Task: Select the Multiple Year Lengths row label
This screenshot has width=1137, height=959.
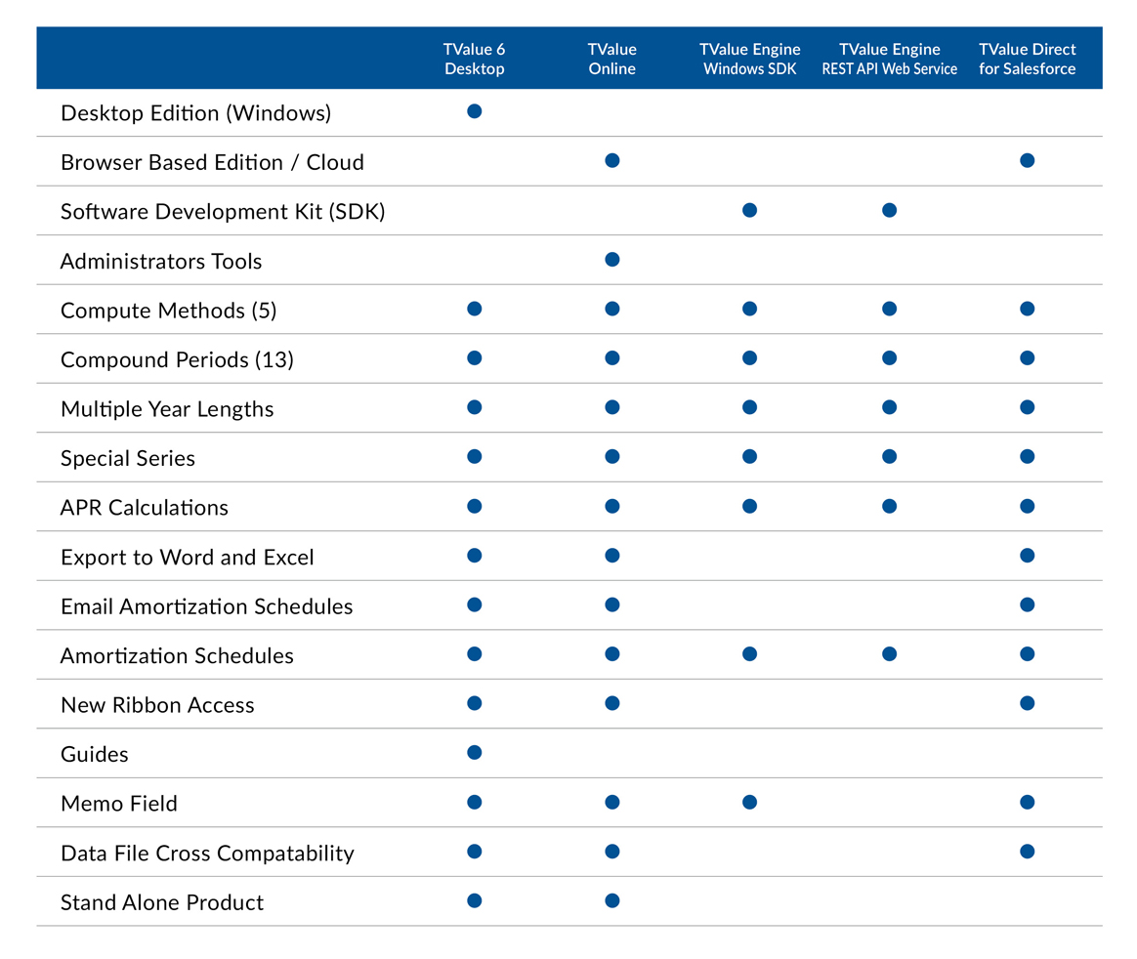Action: pyautogui.click(x=167, y=409)
